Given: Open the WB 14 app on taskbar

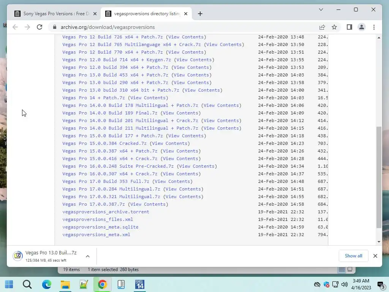Looking at the screenshot, I should click(x=140, y=284).
